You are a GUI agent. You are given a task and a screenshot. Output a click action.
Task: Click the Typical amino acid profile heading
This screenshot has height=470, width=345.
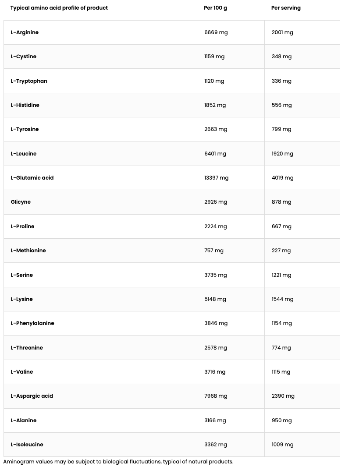click(x=59, y=8)
